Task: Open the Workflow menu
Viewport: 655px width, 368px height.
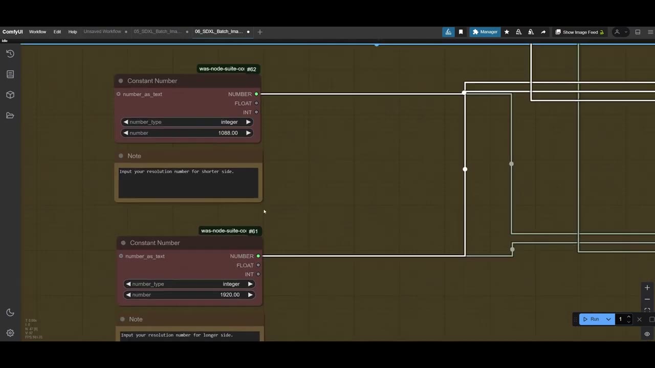Action: coord(37,32)
